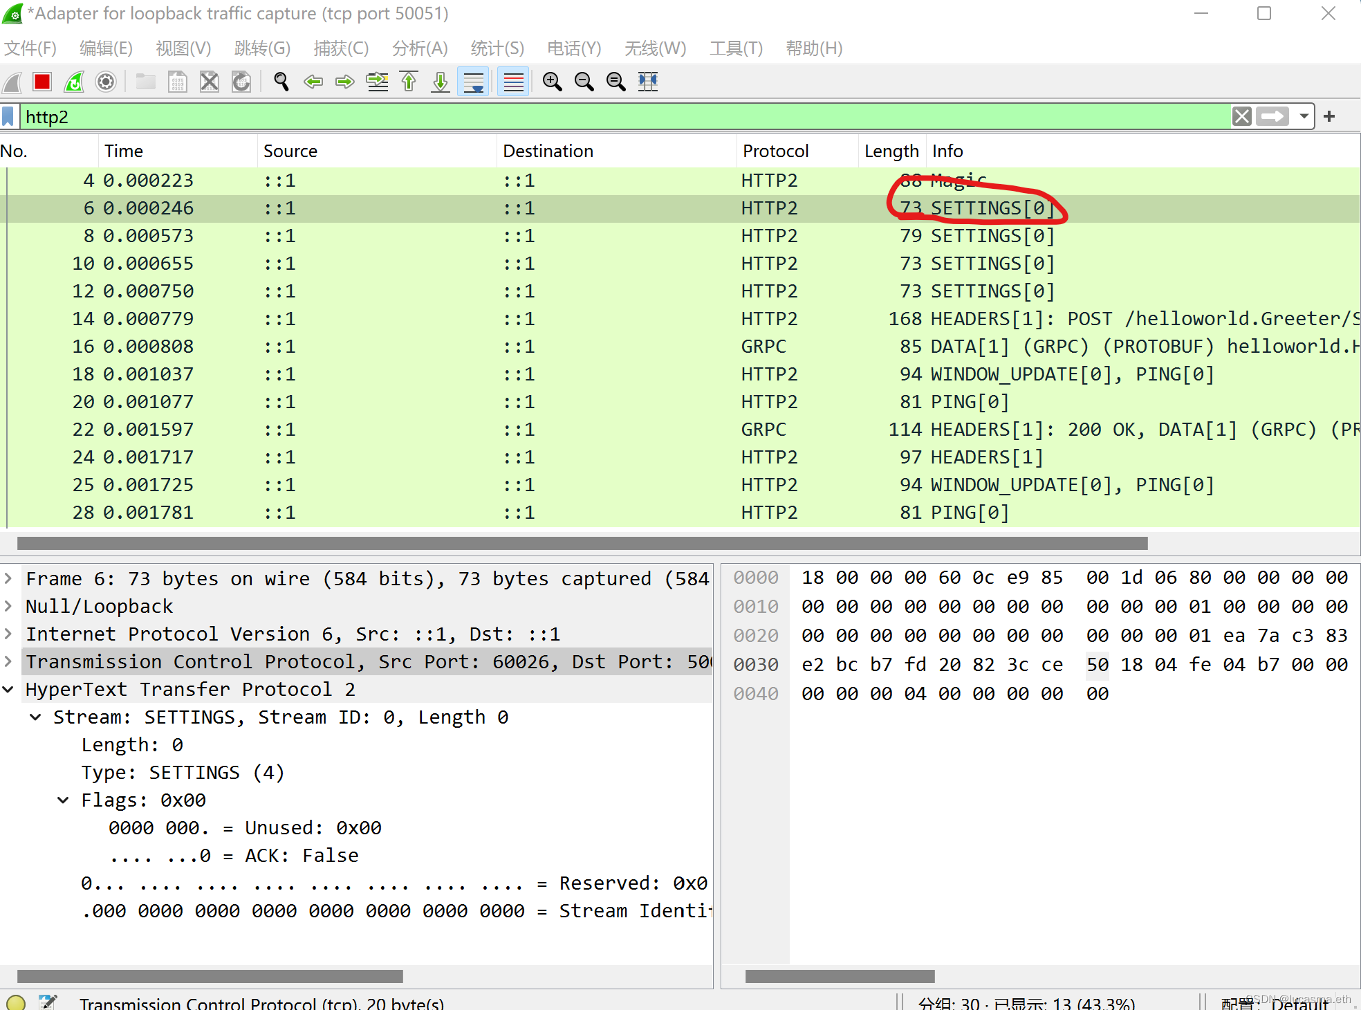Click the packet details horizontal scrollbar
Screen dimensions: 1361x1010
pos(210,976)
